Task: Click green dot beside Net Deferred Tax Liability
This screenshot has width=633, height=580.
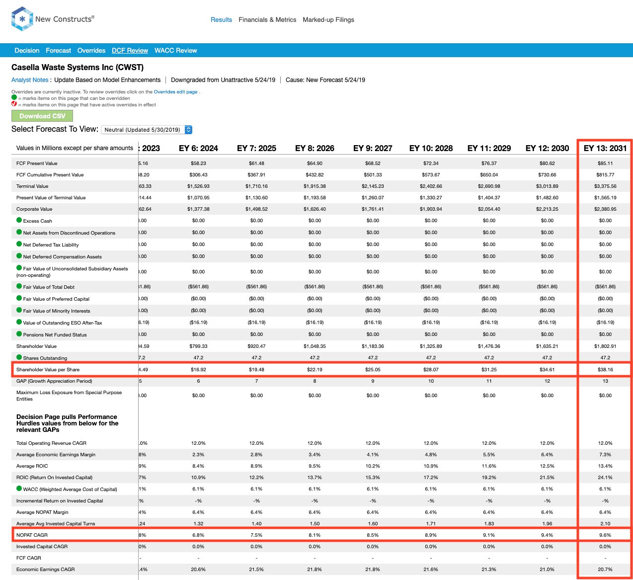Action: pyautogui.click(x=19, y=244)
